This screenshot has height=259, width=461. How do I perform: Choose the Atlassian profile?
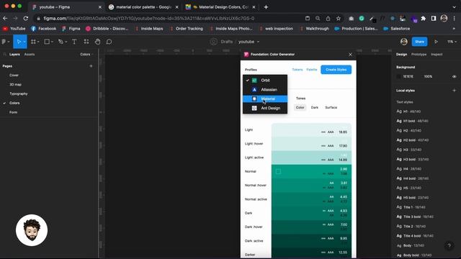(265, 89)
